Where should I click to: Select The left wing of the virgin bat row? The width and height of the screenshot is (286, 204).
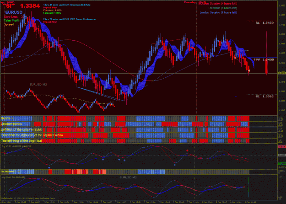tap(22, 141)
